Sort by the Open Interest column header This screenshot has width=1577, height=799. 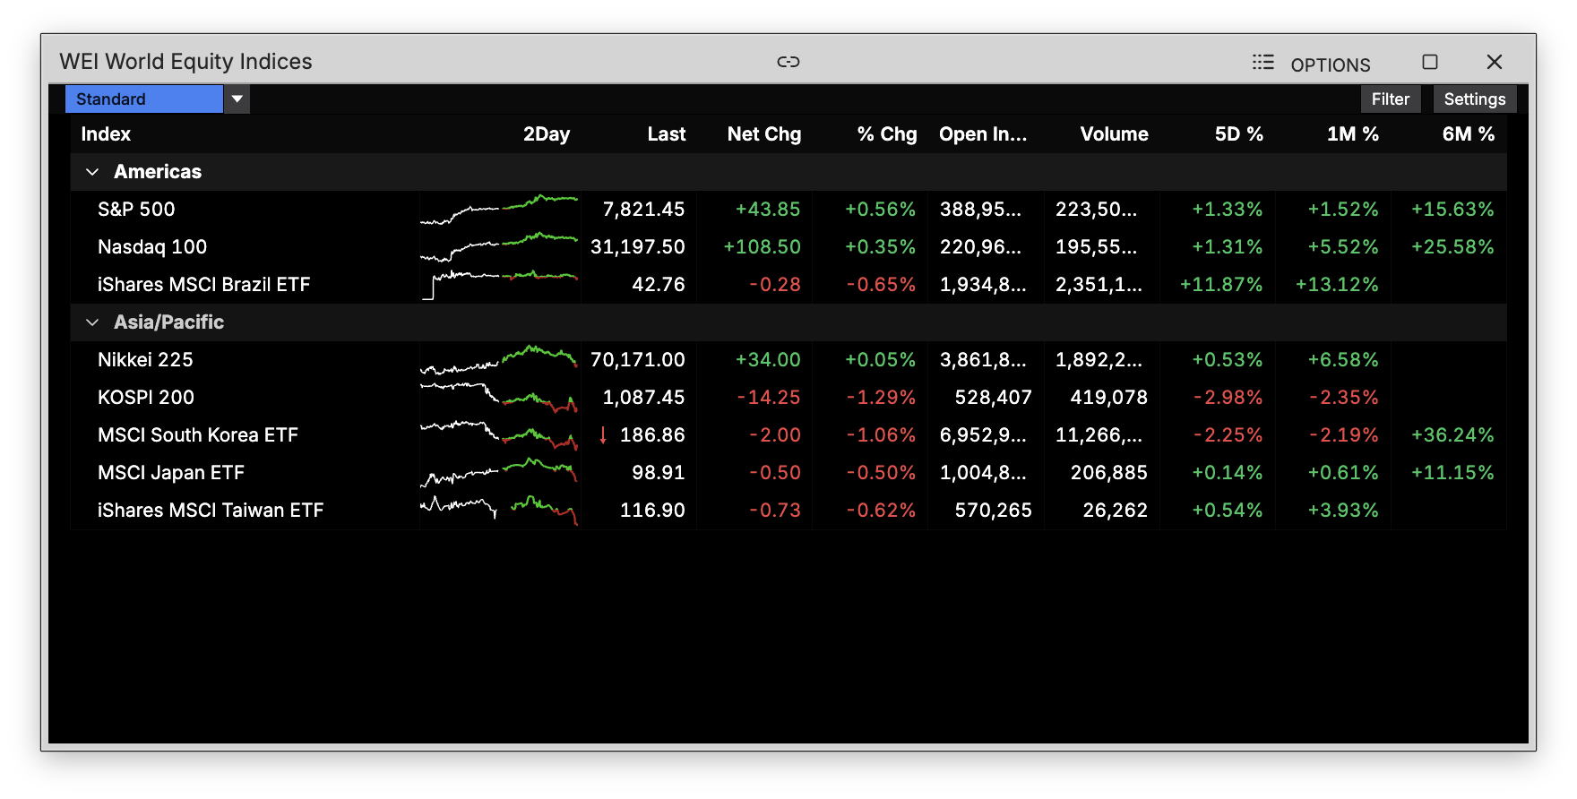983,134
